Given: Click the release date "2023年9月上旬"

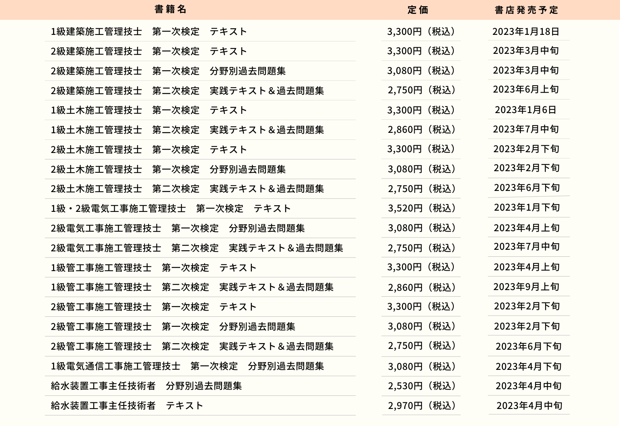Looking at the screenshot, I should tap(527, 287).
